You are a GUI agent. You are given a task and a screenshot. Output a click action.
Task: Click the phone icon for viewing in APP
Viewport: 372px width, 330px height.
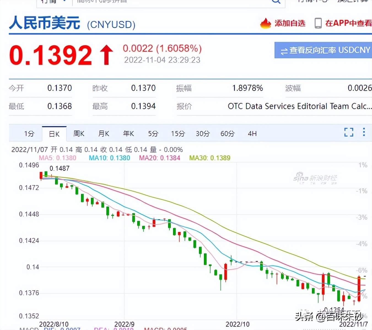point(319,23)
